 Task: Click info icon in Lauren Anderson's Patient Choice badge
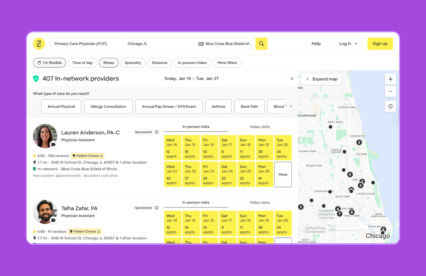pos(101,156)
